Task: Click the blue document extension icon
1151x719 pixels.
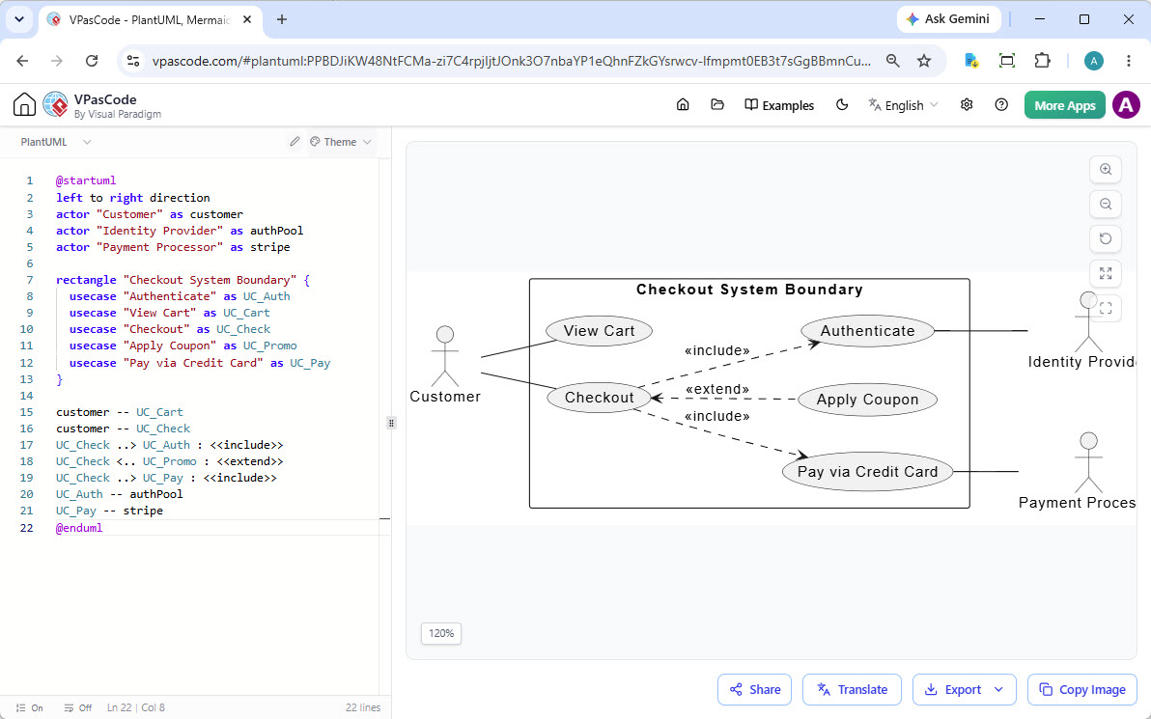Action: coord(971,61)
